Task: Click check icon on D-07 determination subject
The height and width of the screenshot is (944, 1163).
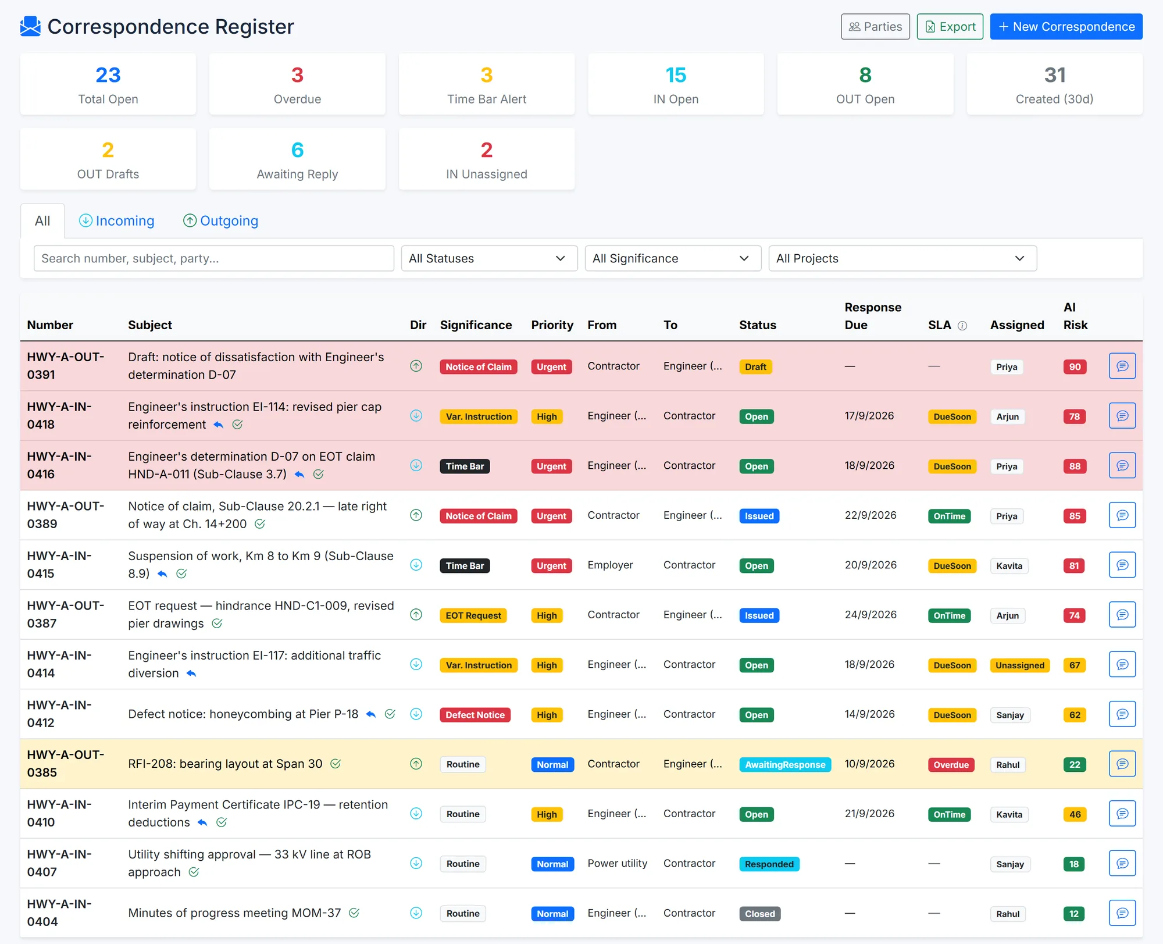Action: pos(319,475)
